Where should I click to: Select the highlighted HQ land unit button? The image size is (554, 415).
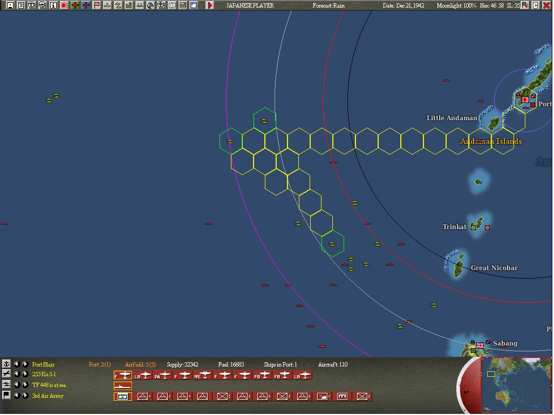(x=123, y=397)
